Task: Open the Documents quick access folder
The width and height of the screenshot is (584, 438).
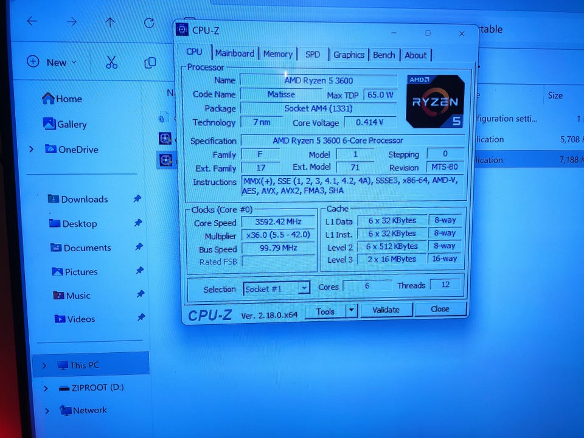Action: [x=81, y=248]
